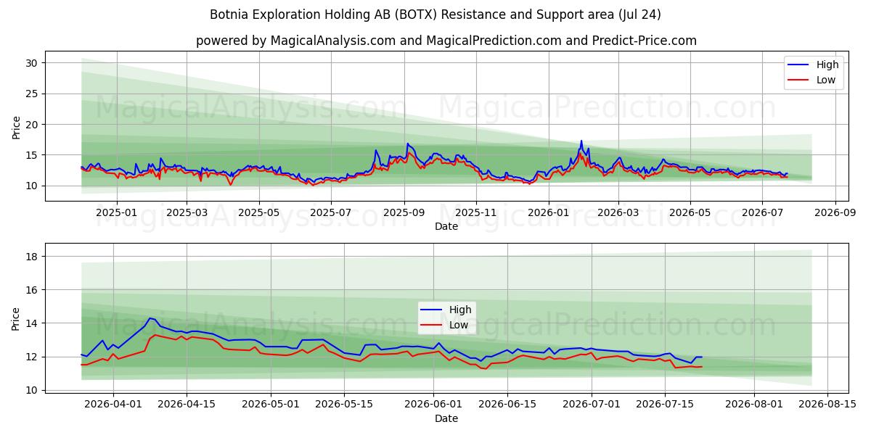Click the '2025-07' tick label
871x435 pixels.
pyautogui.click(x=331, y=213)
